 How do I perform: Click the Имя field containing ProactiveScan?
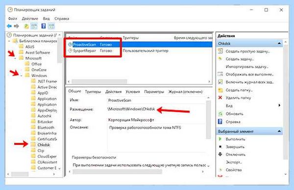pyautogui.click(x=156, y=100)
